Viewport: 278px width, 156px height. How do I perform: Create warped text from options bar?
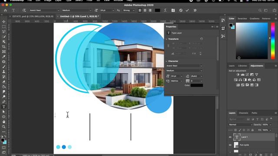click(165, 10)
